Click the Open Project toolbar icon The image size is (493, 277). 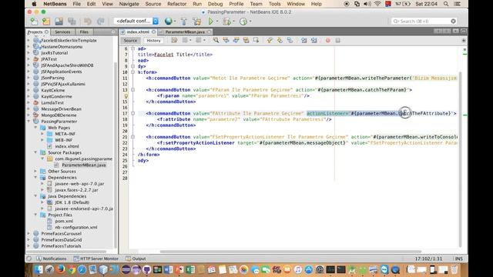[59, 22]
